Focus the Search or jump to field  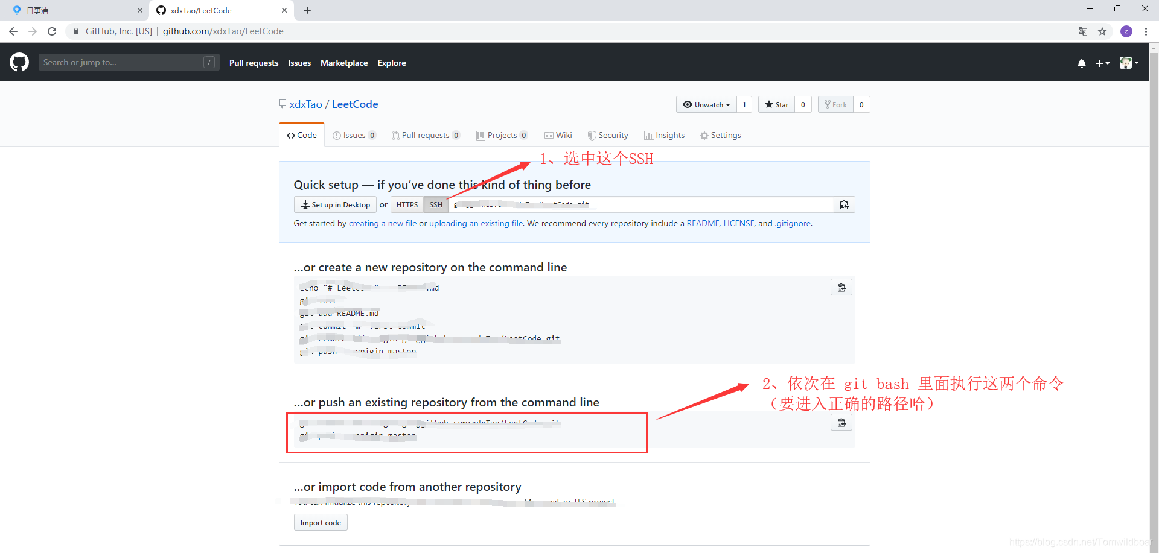coord(128,62)
